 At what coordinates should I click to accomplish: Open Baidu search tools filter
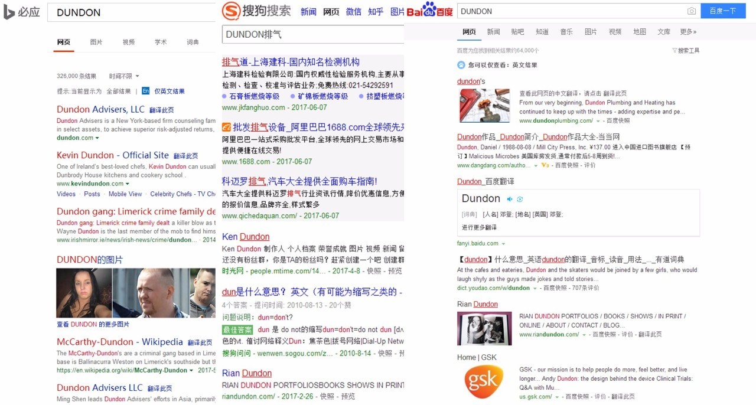685,51
